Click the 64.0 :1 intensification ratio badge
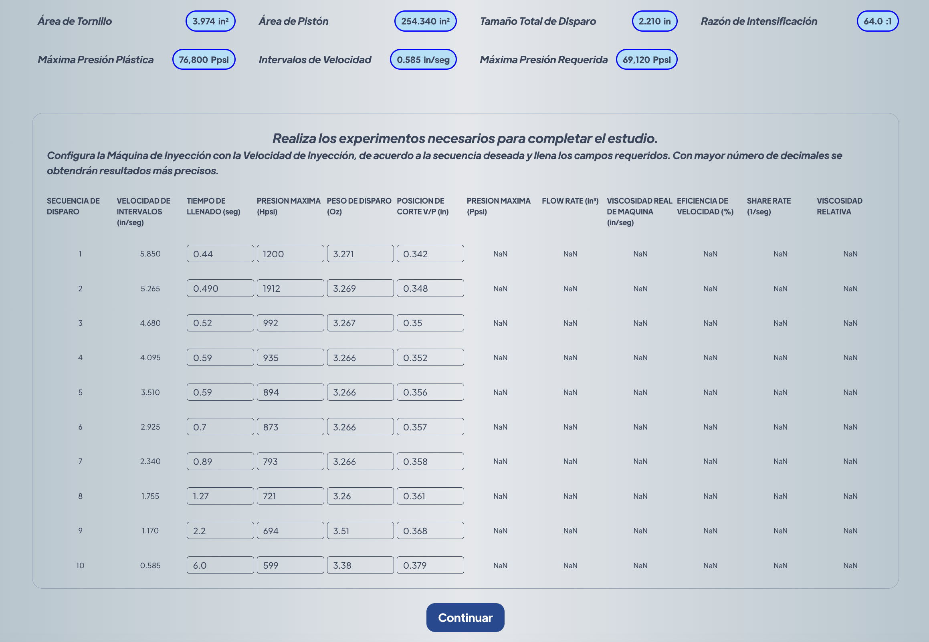The width and height of the screenshot is (929, 642). [877, 21]
